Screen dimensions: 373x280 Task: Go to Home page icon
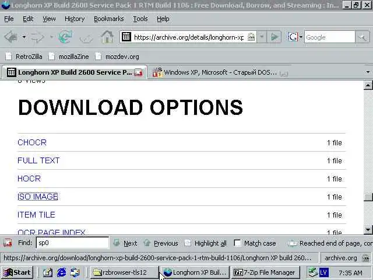(107, 37)
